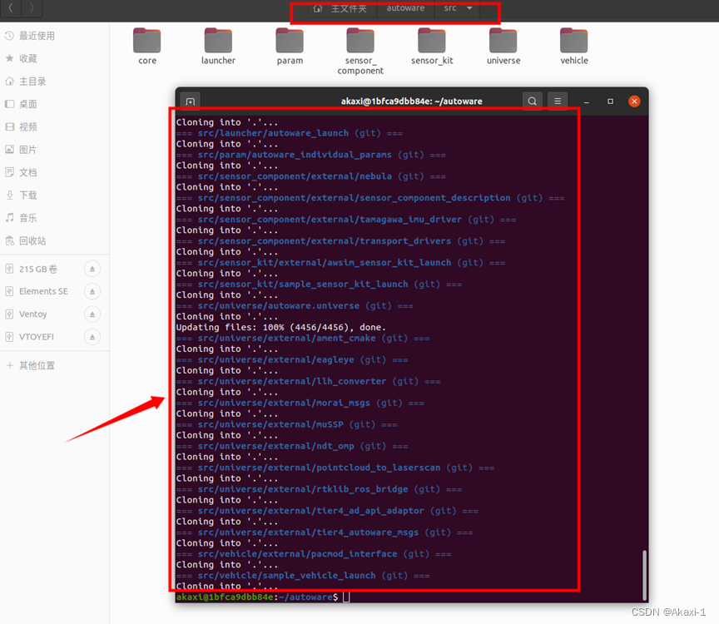Screen dimensions: 719x624
Task: Click line rtklib_ros_bridge in terminal
Action: (x=320, y=489)
